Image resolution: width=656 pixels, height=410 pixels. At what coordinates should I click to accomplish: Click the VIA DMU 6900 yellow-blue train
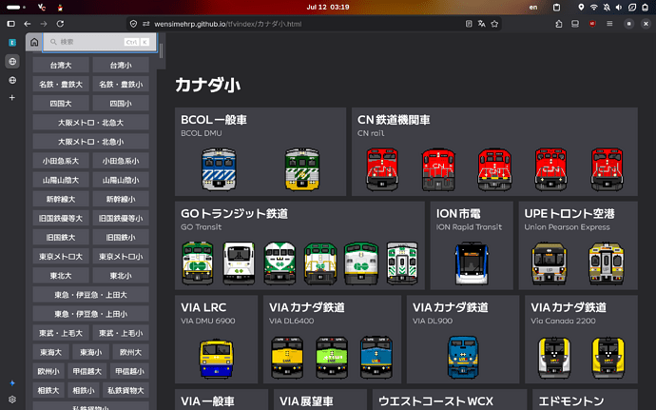pyautogui.click(x=217, y=359)
